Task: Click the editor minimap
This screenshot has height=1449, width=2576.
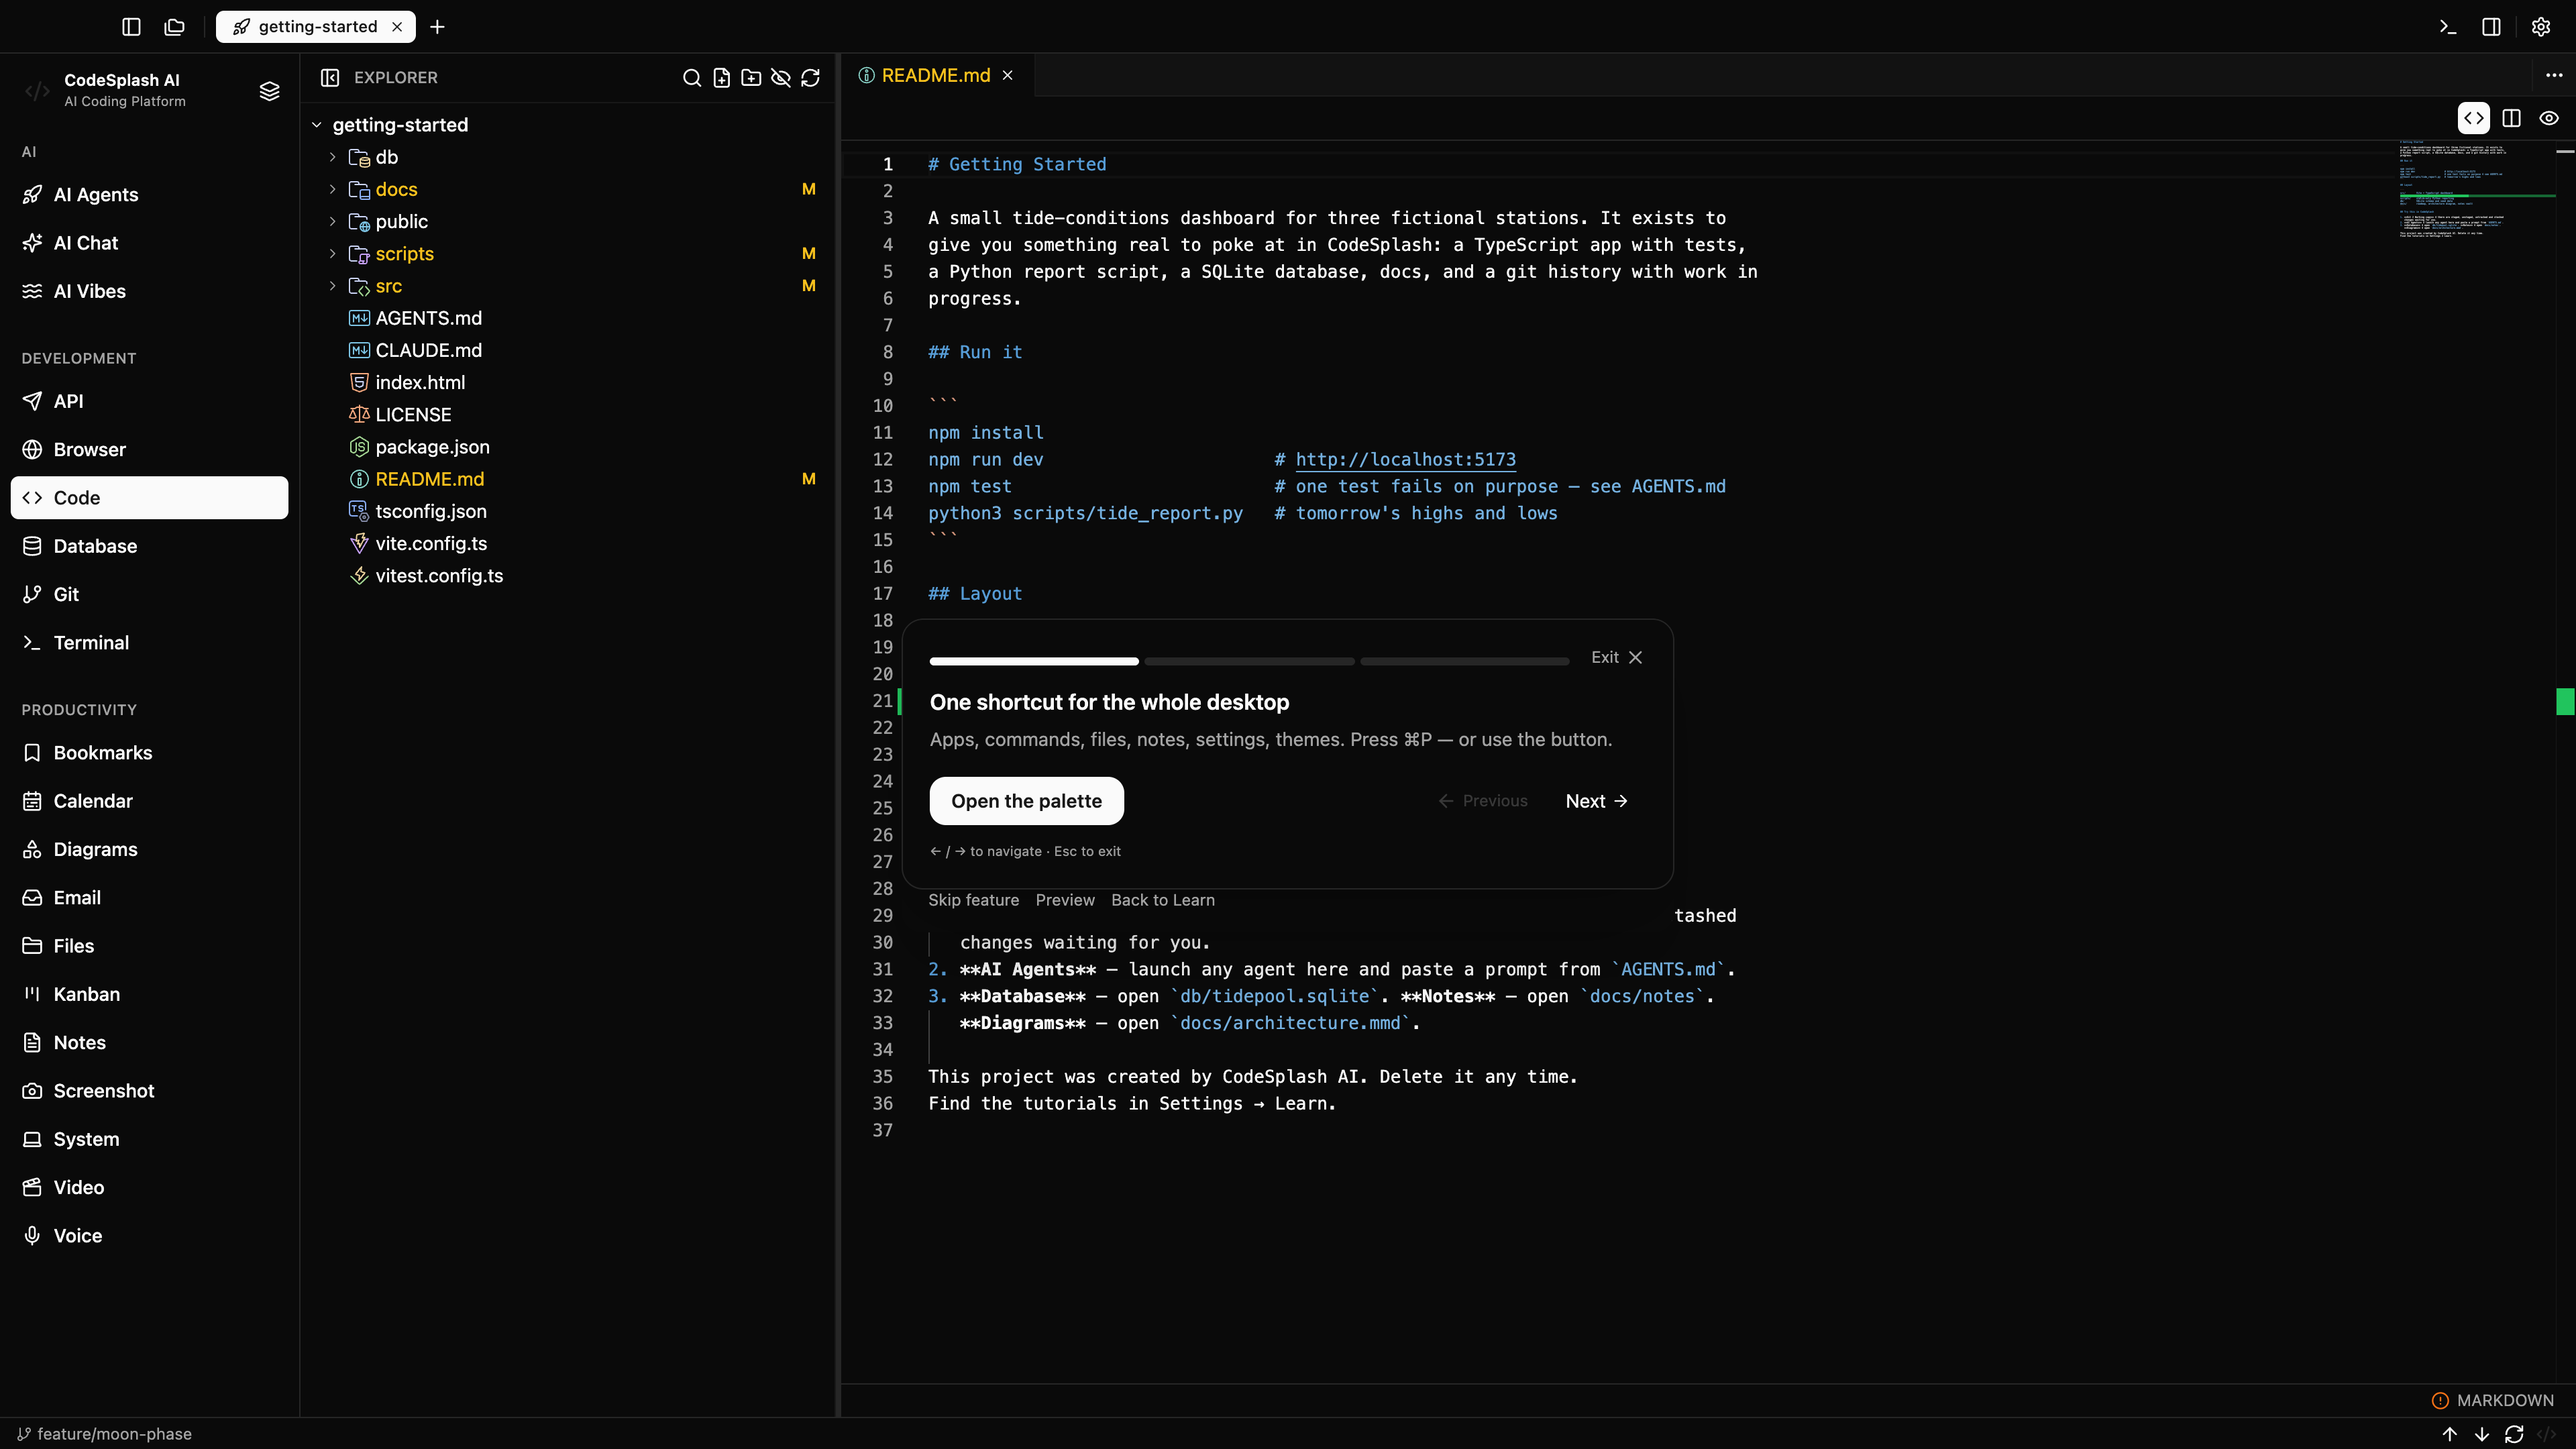Action: 2476,190
